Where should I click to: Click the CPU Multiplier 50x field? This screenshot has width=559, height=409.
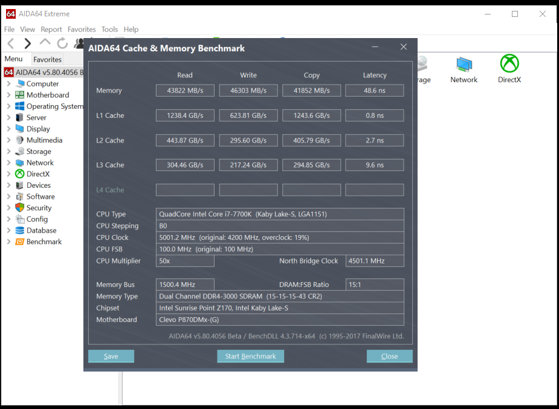coord(185,261)
